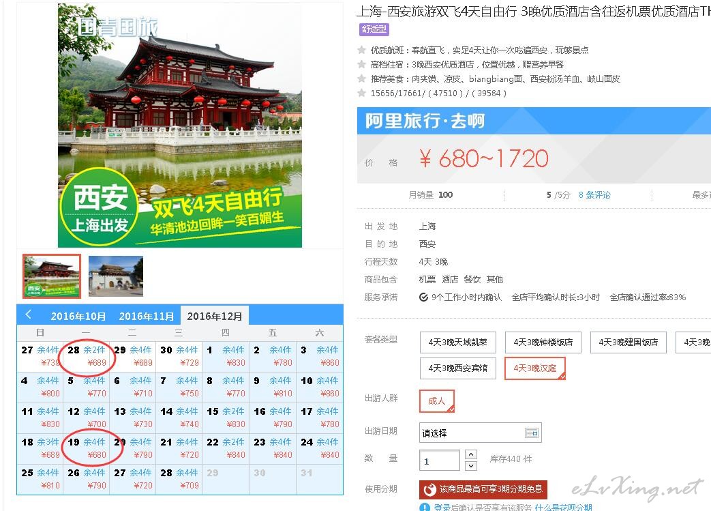Open the 什么是花呗分期 link
The image size is (711, 511).
coord(564,508)
